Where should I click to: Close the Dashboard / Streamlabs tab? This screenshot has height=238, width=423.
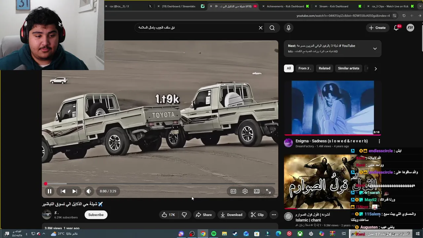pos(159,6)
